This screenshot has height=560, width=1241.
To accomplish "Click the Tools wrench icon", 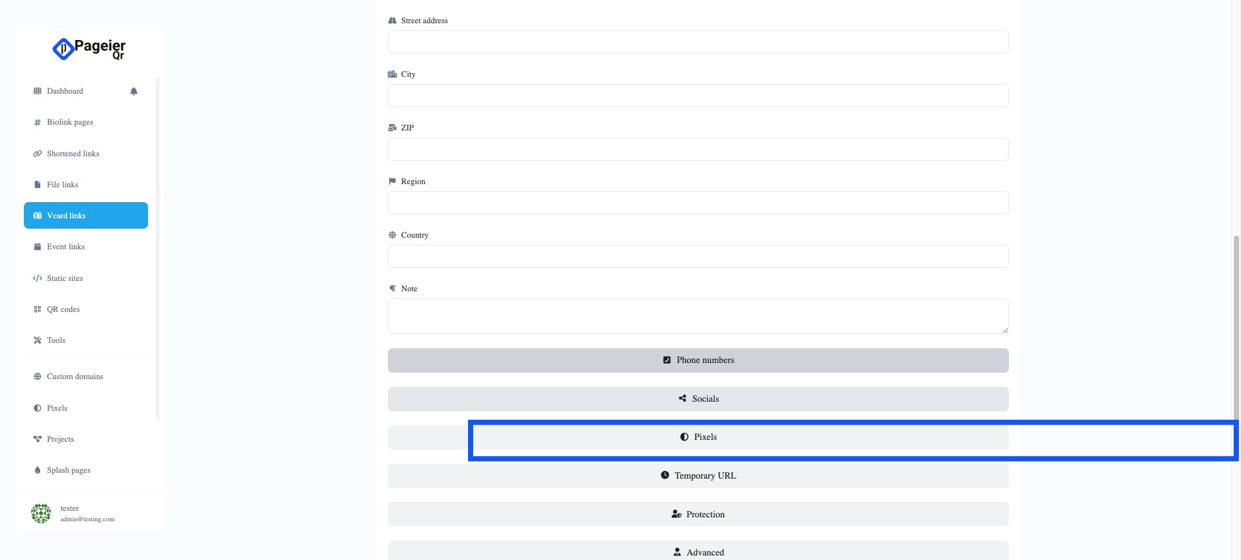I will [x=37, y=340].
